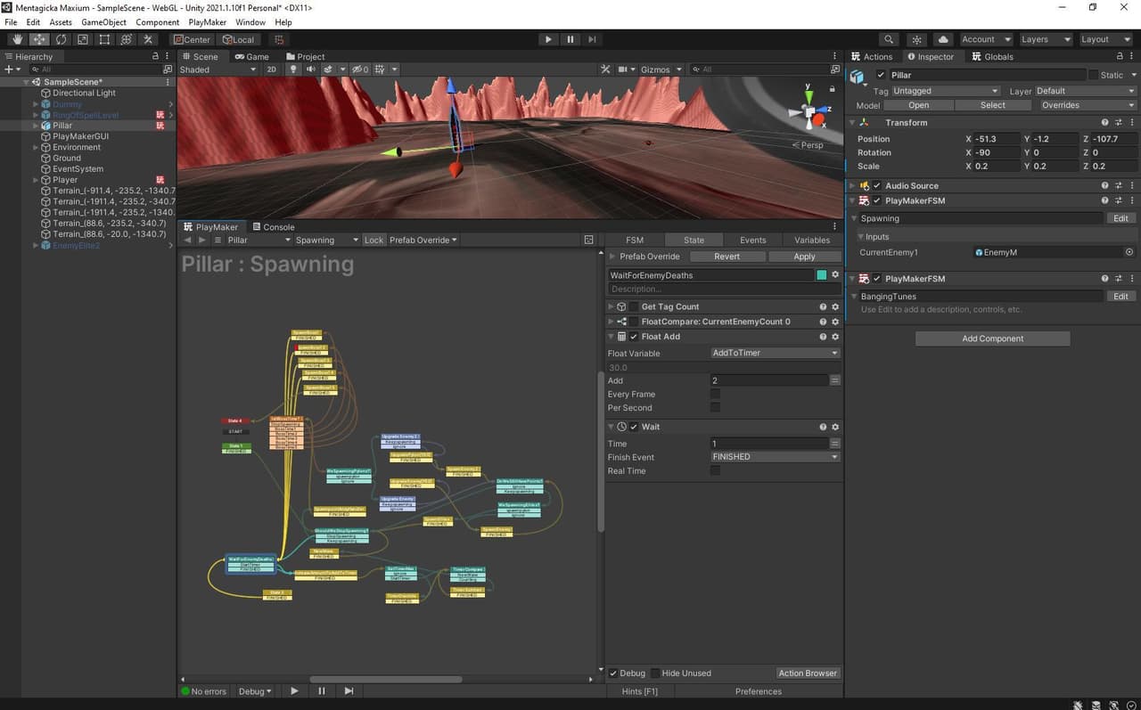Click the Hierarchy add plus button
Viewport: 1141px width, 710px height.
tap(9, 69)
